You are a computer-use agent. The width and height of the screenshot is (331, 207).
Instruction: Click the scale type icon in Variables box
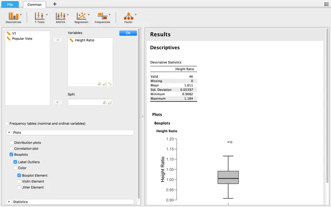pos(110,84)
